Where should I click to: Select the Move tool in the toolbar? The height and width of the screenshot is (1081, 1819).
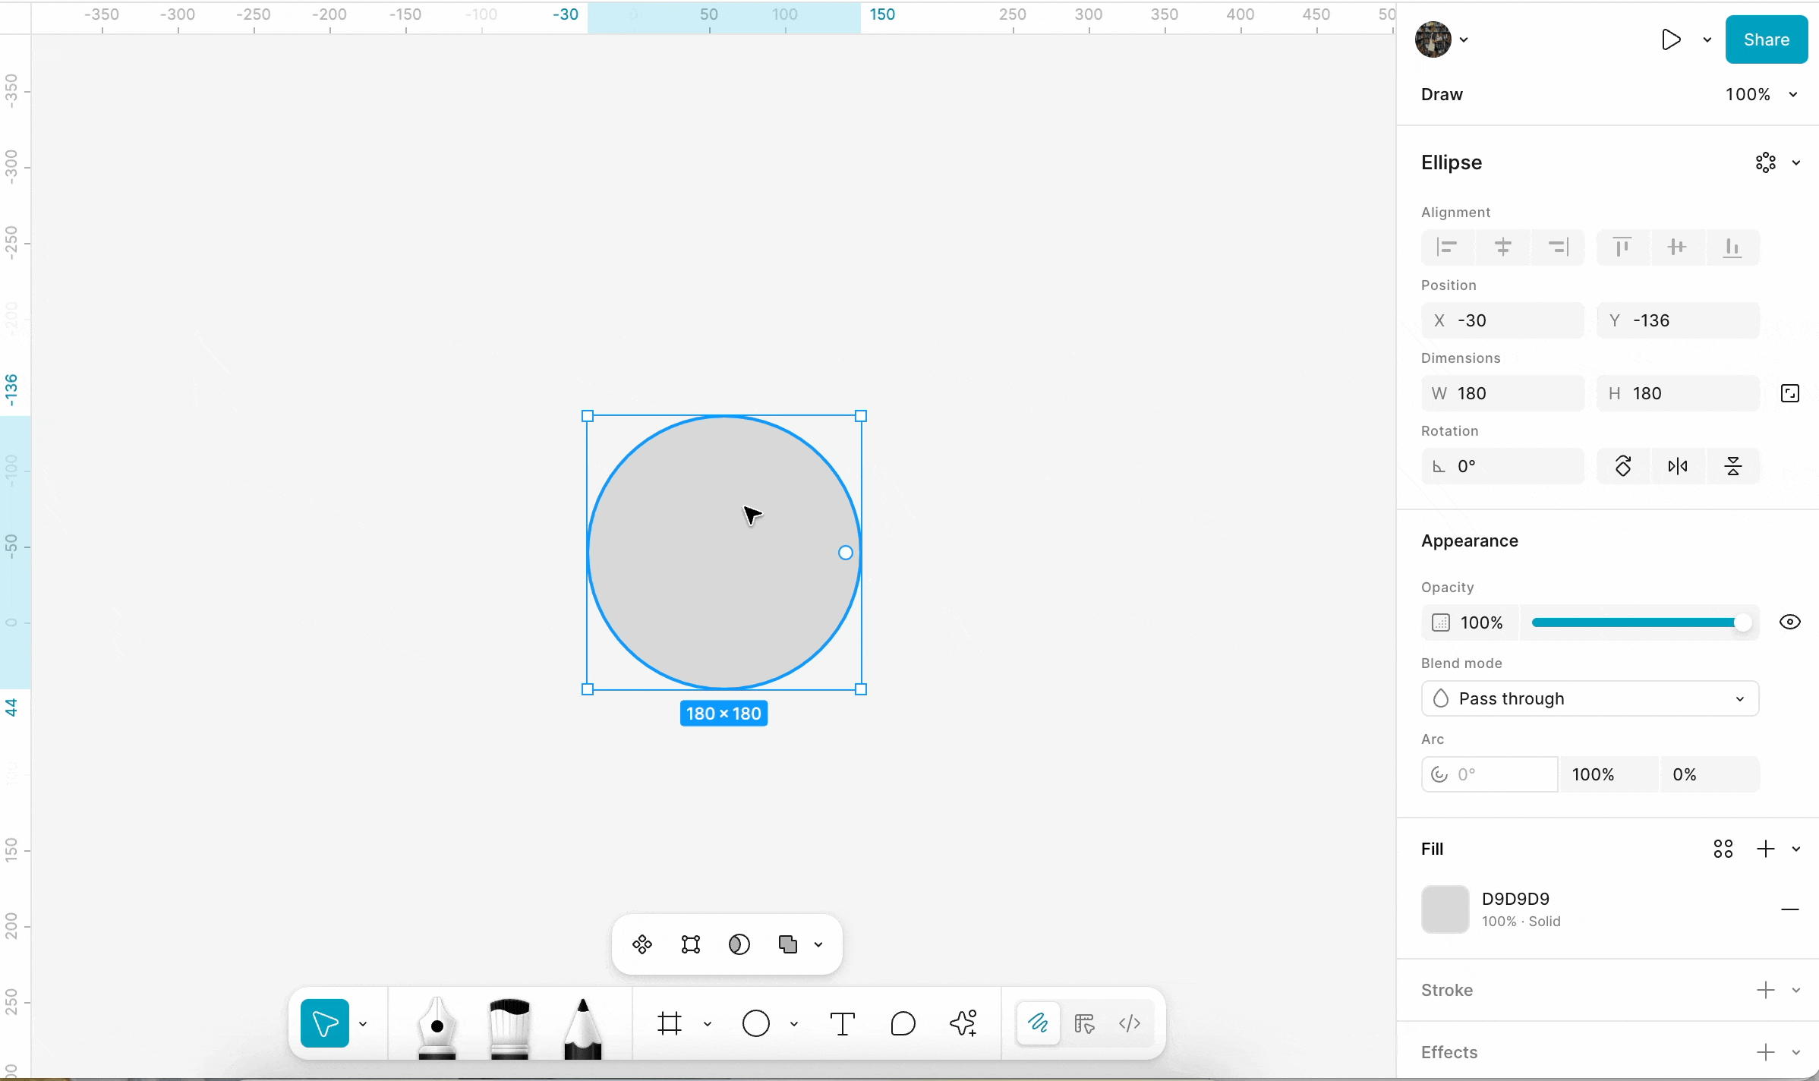[325, 1023]
